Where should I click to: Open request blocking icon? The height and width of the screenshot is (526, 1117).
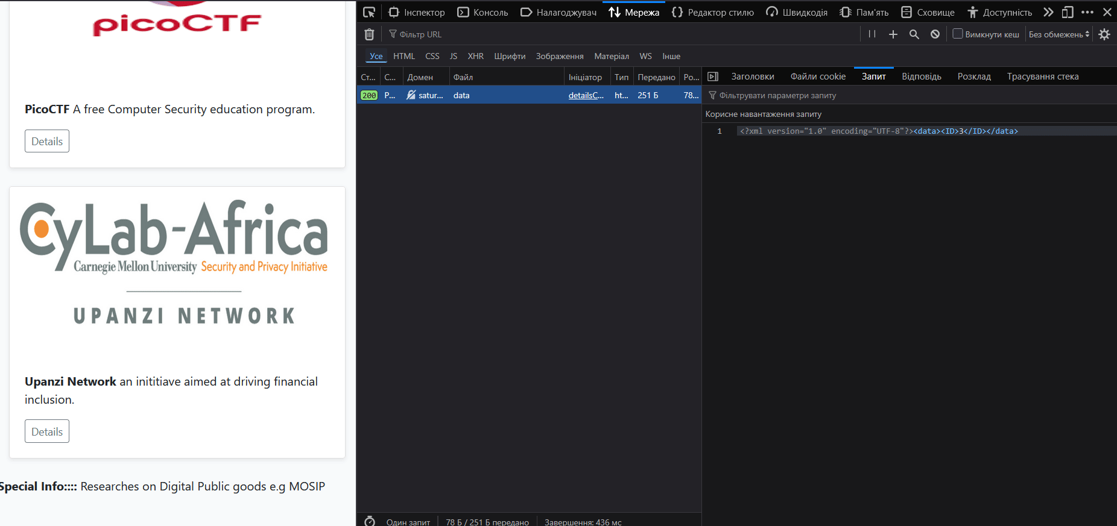click(935, 34)
